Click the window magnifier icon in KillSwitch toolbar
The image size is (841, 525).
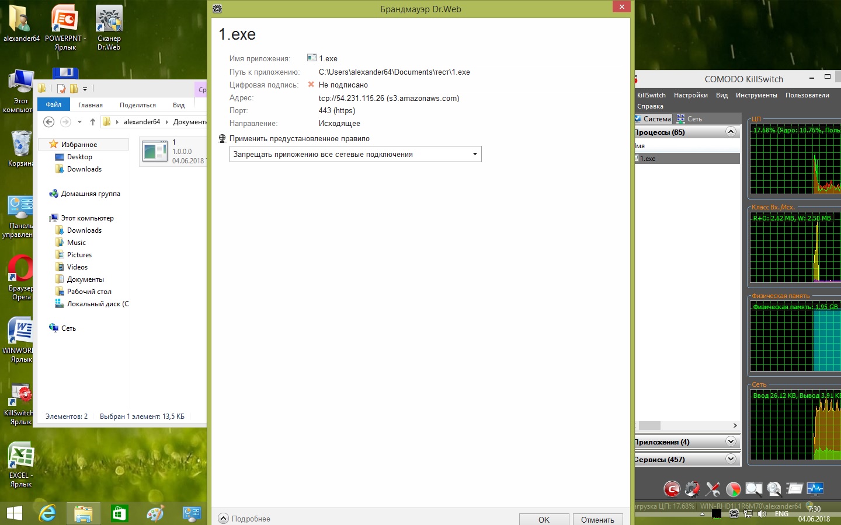click(x=753, y=489)
